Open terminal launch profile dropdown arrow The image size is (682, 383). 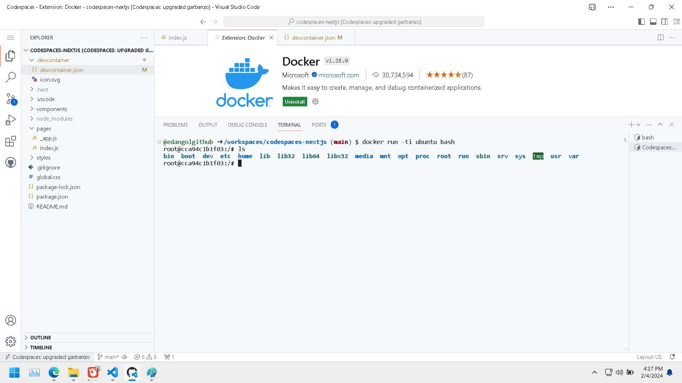pos(638,124)
